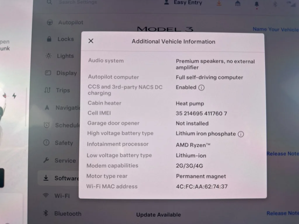Click the Cell IMEI value 35 214695 411760 7
The height and width of the screenshot is (224, 299).
click(201, 113)
